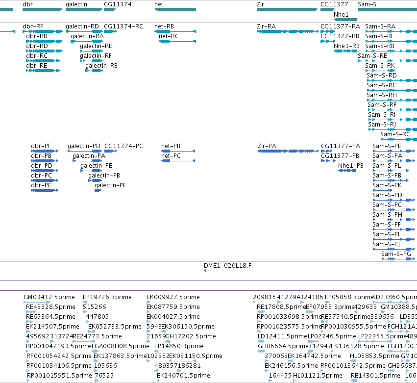Select transcript galectin-RD

pyautogui.click(x=84, y=31)
